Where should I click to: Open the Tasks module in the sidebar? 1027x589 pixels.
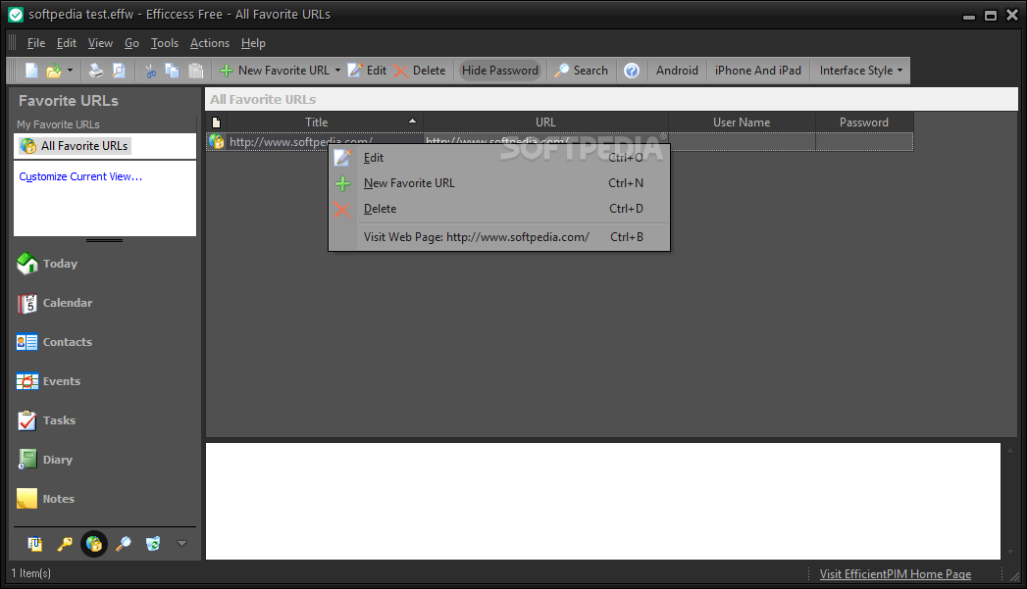click(x=46, y=420)
